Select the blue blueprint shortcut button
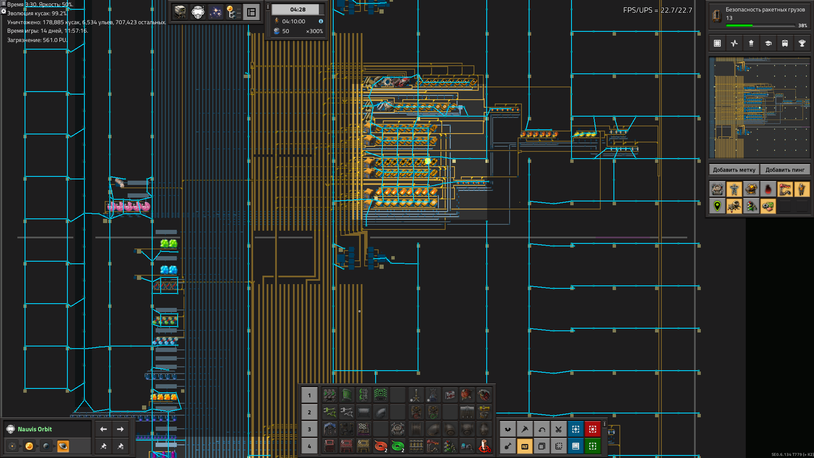Image resolution: width=814 pixels, height=458 pixels. coord(575,429)
